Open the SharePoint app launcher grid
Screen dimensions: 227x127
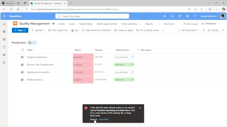tap(4, 16)
